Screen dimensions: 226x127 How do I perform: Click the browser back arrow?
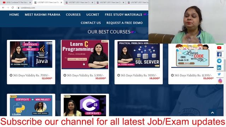(x=3, y=8)
